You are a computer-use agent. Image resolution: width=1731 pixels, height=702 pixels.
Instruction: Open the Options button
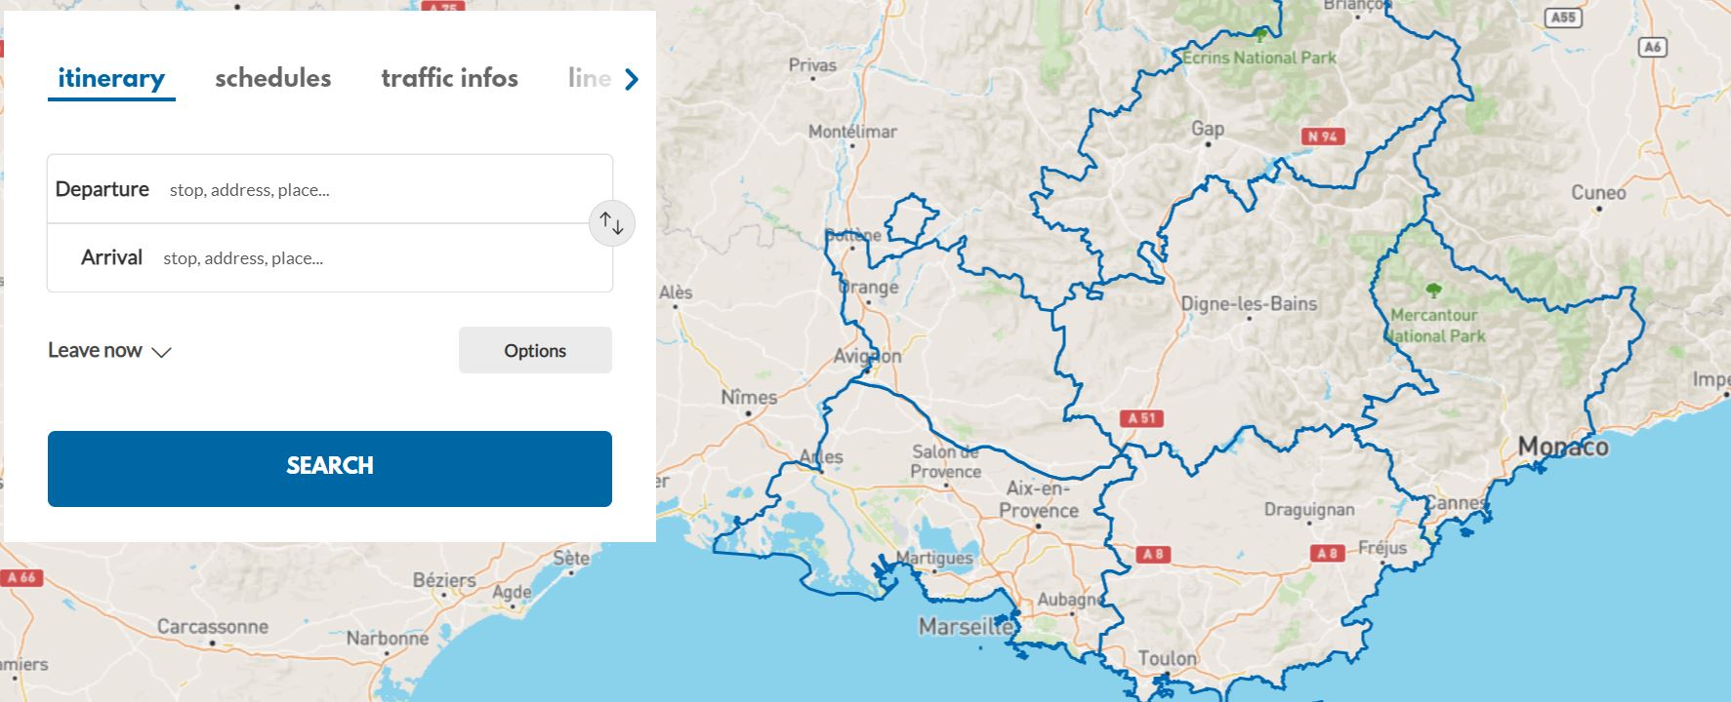(x=535, y=351)
